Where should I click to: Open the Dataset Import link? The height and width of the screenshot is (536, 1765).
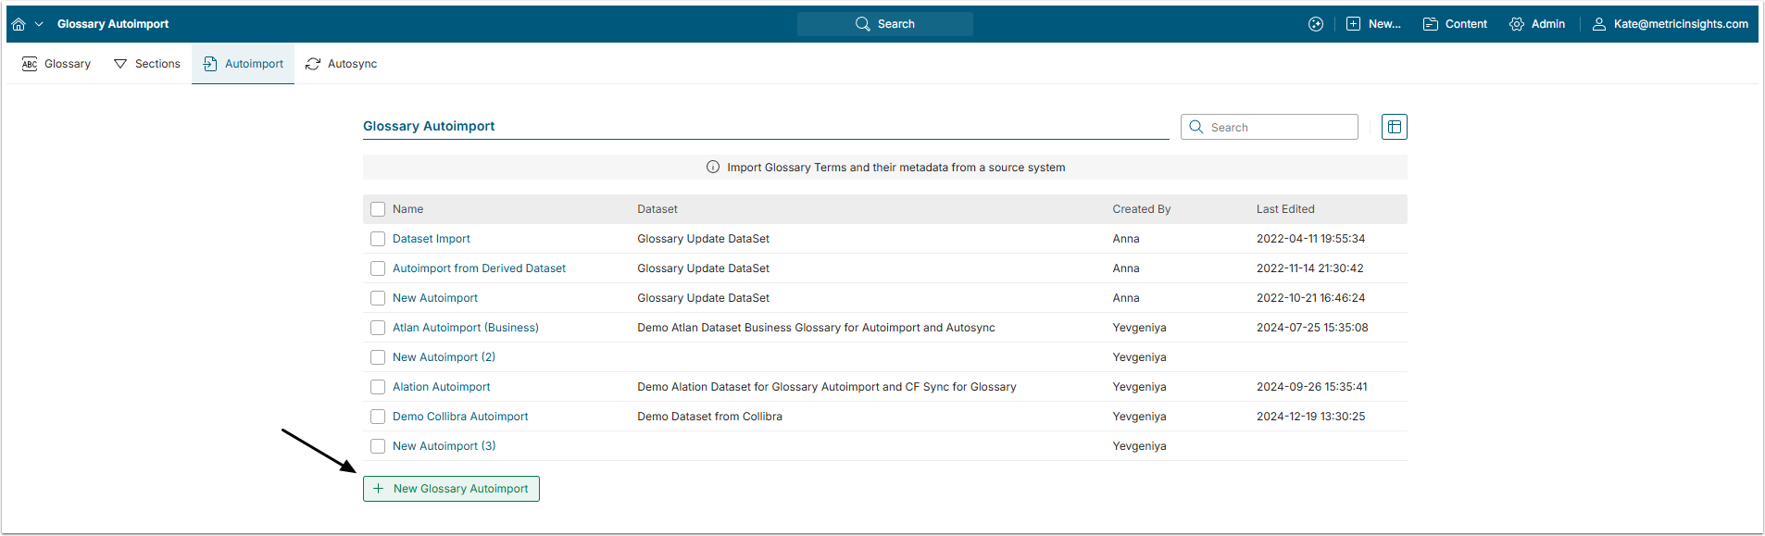point(432,239)
